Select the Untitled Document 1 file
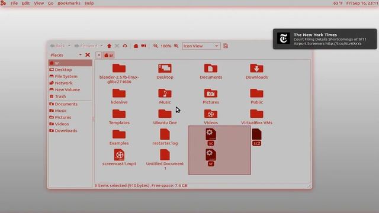The image size is (379, 213). coord(165,159)
